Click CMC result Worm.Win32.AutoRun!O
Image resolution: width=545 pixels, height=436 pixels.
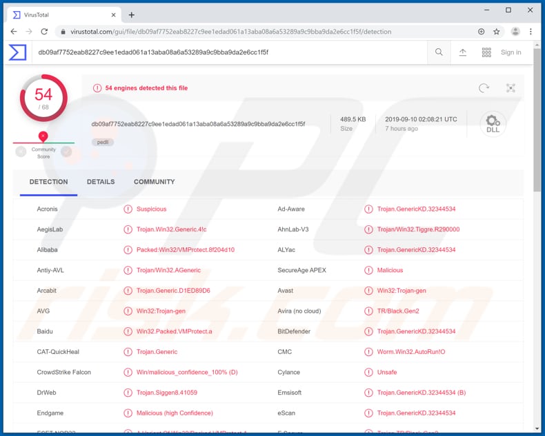pyautogui.click(x=411, y=352)
